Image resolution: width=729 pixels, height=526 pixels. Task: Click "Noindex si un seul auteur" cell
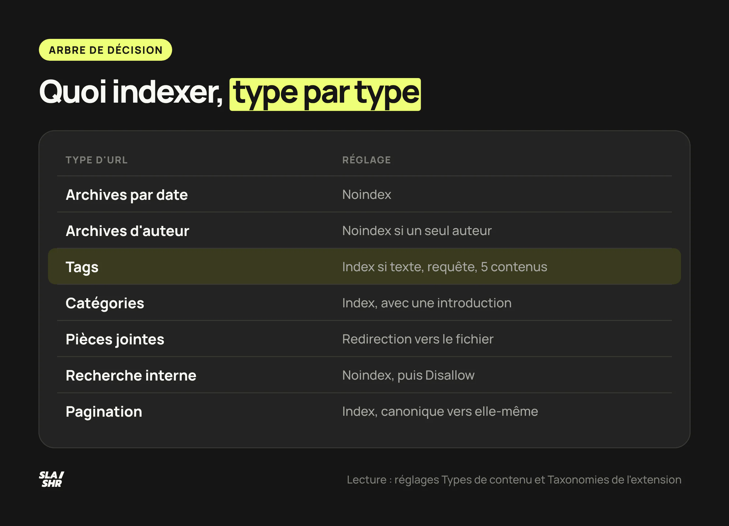pos(417,231)
